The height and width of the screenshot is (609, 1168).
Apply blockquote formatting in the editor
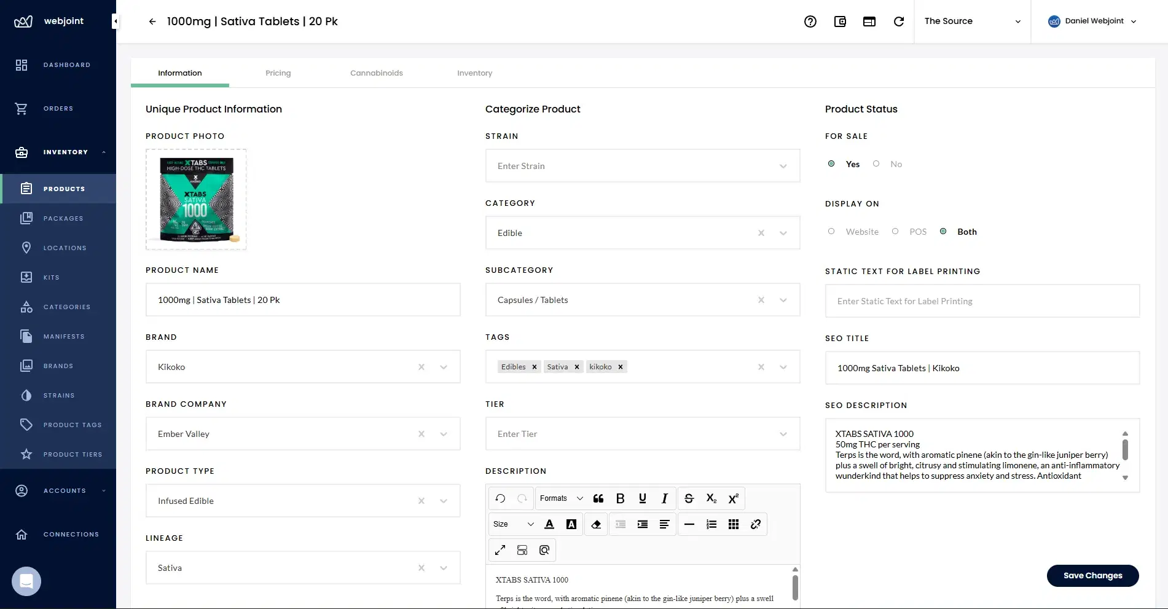tap(598, 498)
